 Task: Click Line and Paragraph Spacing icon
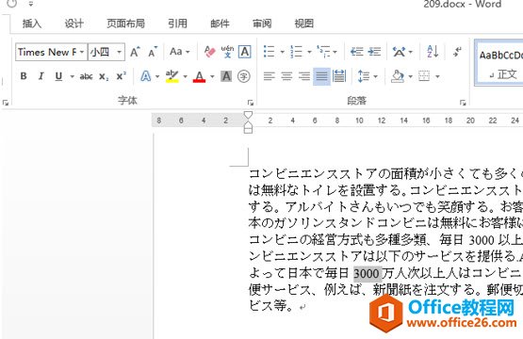tap(364, 76)
